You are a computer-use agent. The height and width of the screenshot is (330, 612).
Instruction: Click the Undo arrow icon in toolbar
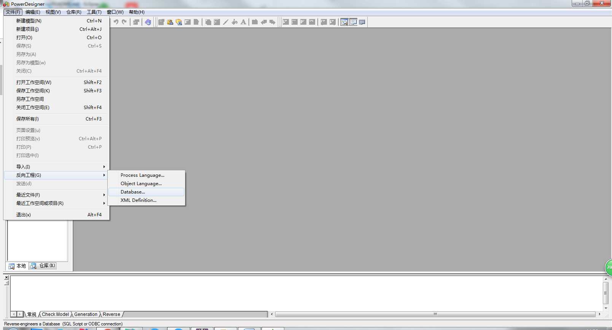(x=116, y=22)
